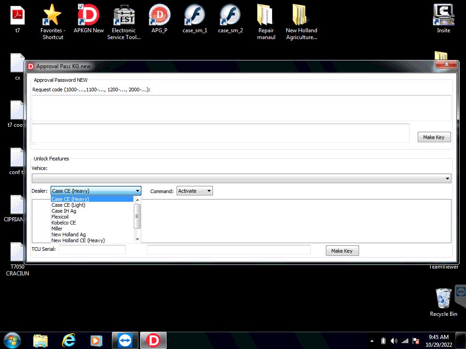Focus the Request code input box
This screenshot has height=349, width=466.
point(241,108)
